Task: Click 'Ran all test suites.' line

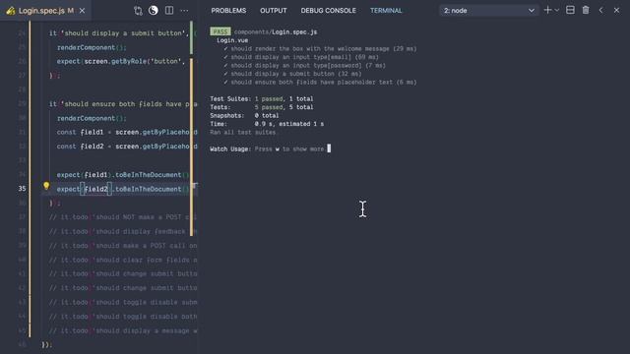Action: point(244,133)
